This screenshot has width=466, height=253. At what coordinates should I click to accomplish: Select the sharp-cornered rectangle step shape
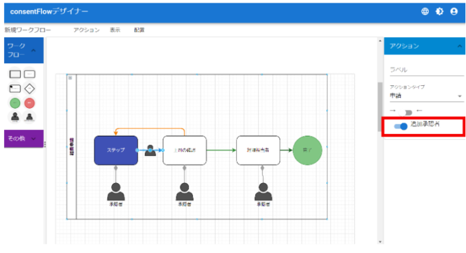15,74
